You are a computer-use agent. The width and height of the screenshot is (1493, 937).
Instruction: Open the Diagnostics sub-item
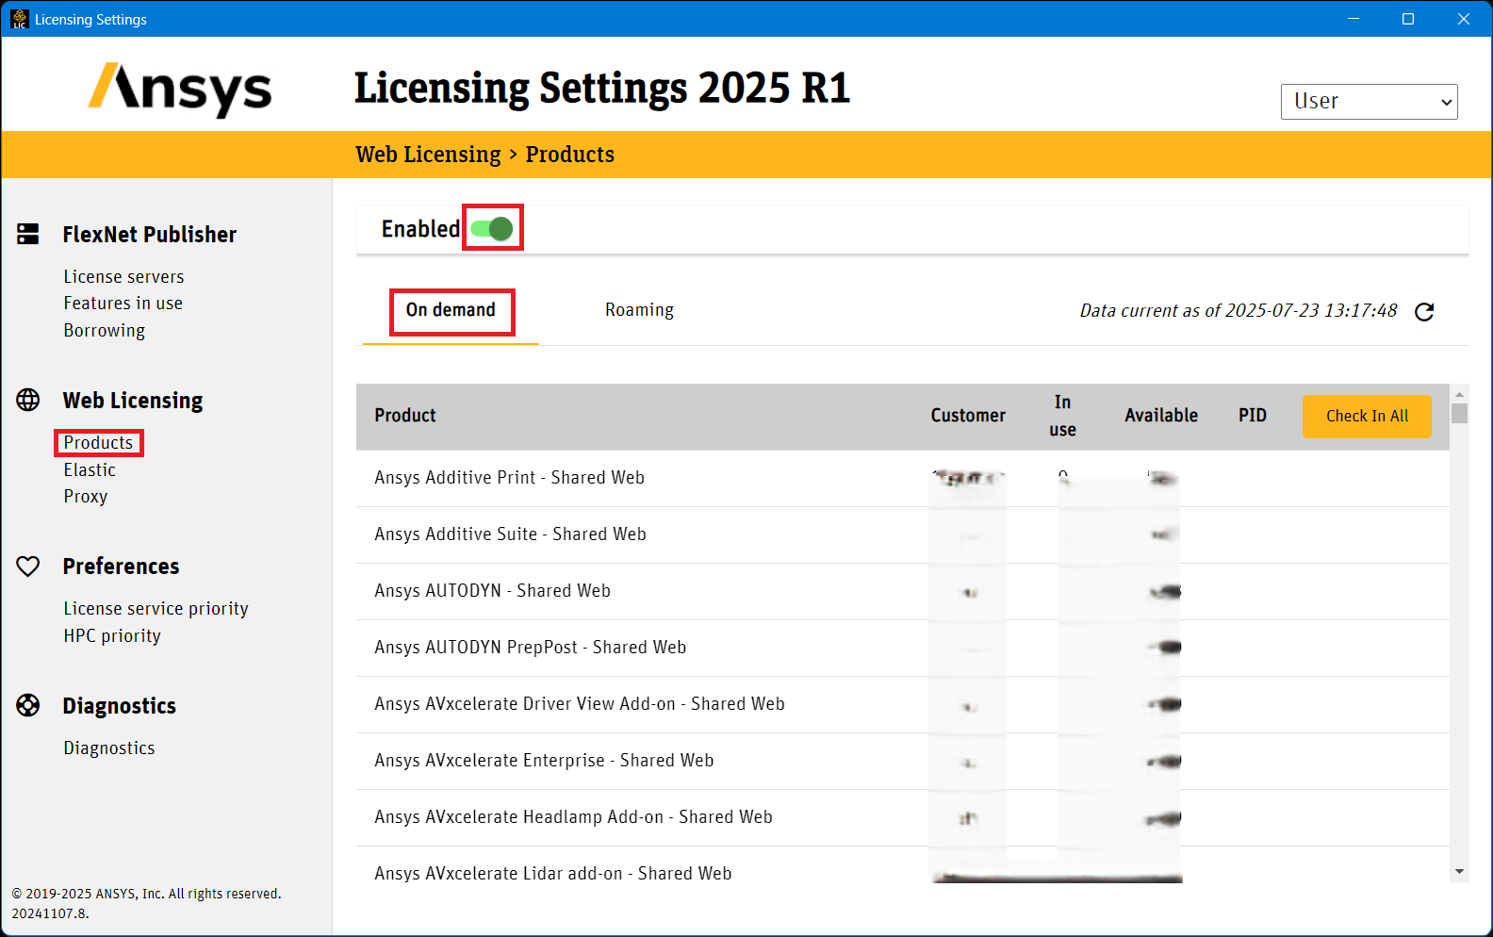(x=109, y=748)
